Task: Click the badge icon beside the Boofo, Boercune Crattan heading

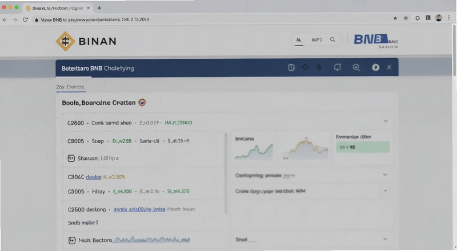Action: [x=142, y=103]
